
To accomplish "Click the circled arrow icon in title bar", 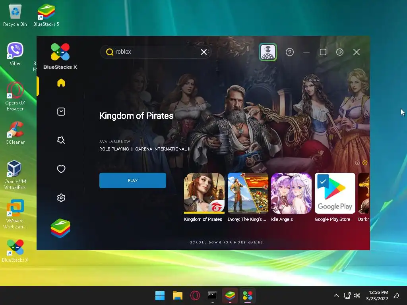I will click(340, 52).
